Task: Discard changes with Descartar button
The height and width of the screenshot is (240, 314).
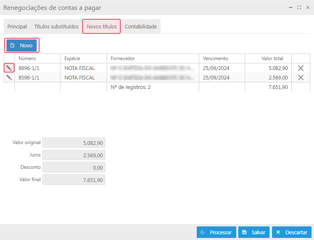Action: tap(291, 232)
